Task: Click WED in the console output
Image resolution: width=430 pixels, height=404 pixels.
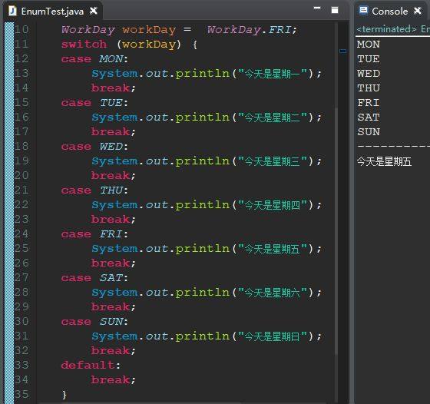Action: (369, 74)
